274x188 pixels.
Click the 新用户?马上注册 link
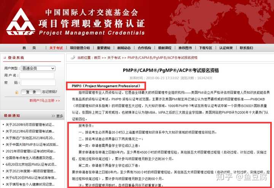(x=45, y=100)
